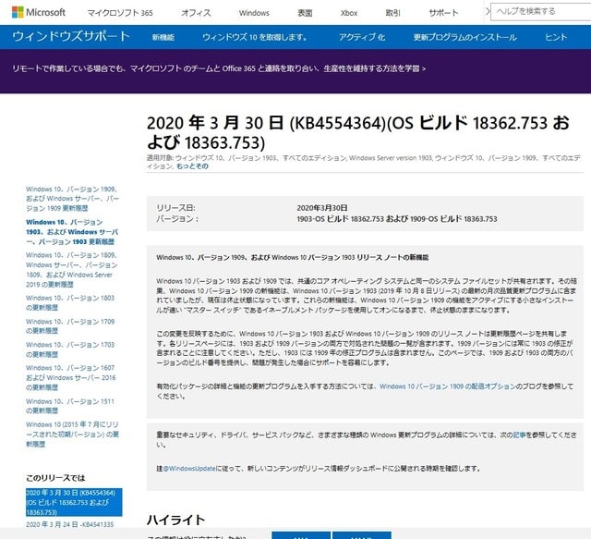Screen dimensions: 591x539
Task: Open Windows 10 バージョン 1607 更新履歴 link
Action: [71, 377]
